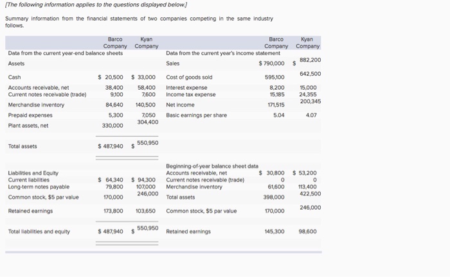
Task: Select the 61,600 beginning merchandise inventory
Action: point(276,187)
